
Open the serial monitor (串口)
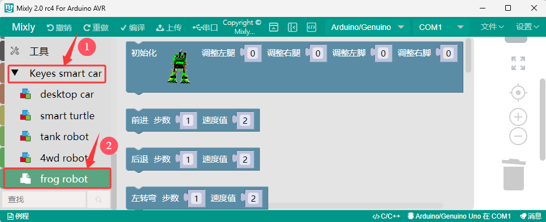pyautogui.click(x=205, y=28)
